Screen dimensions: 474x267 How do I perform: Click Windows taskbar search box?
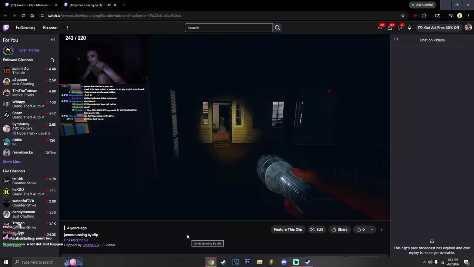(47, 262)
